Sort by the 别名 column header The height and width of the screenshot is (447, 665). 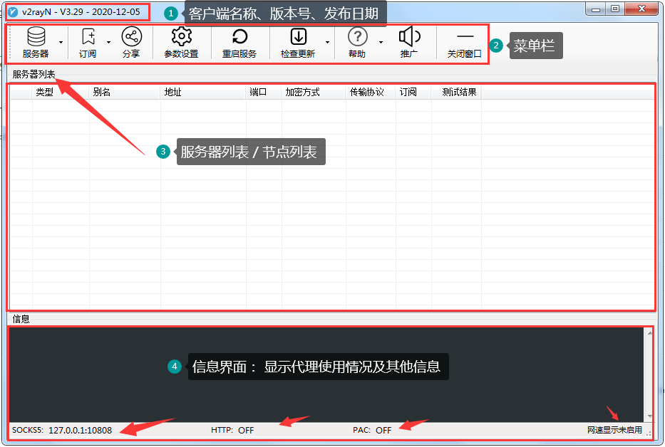pyautogui.click(x=102, y=93)
